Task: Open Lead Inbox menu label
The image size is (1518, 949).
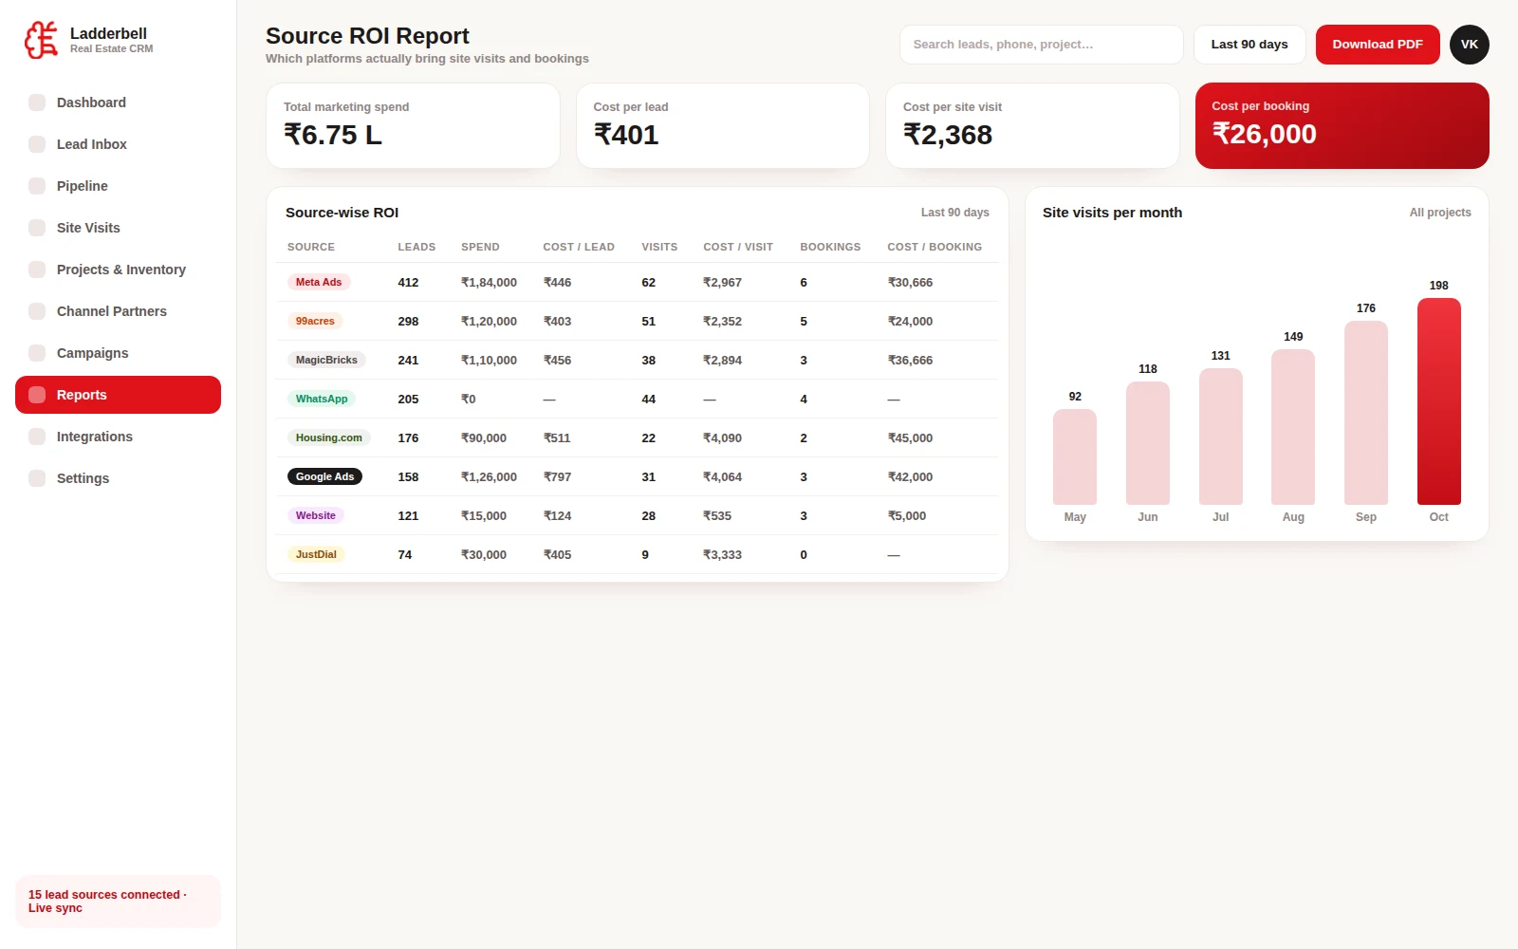Action: click(x=92, y=144)
